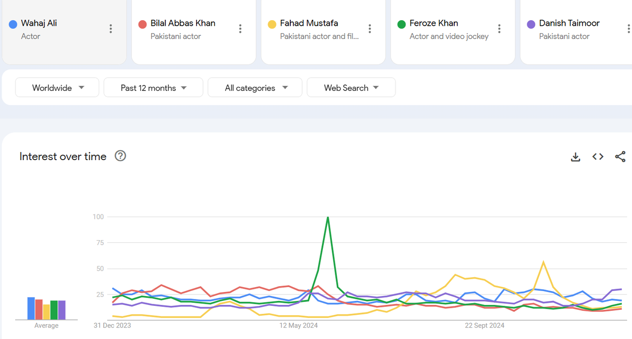The height and width of the screenshot is (339, 632).
Task: Expand the All categories dropdown
Action: coord(255,87)
